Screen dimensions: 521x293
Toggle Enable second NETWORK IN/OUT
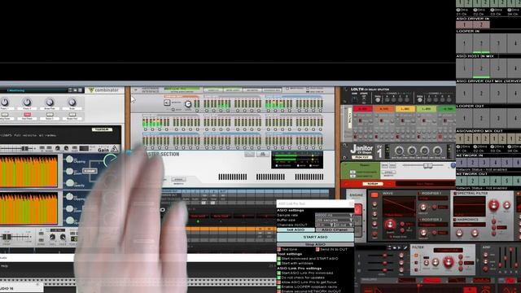[x=279, y=291]
